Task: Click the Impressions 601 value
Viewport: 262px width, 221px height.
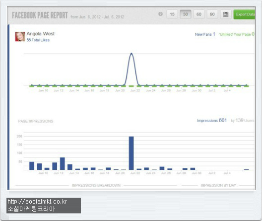Action: pos(212,120)
